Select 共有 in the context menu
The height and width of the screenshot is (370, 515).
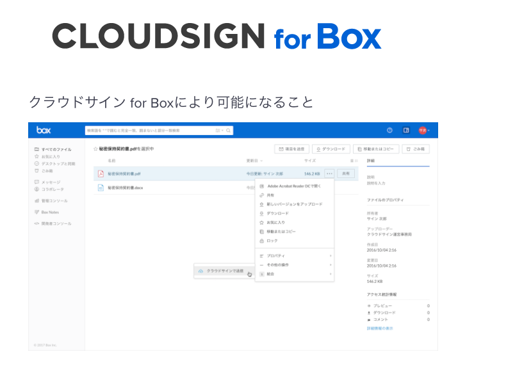tap(294, 195)
